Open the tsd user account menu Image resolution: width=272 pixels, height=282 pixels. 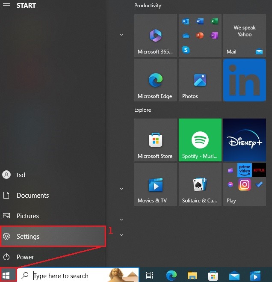click(53, 175)
